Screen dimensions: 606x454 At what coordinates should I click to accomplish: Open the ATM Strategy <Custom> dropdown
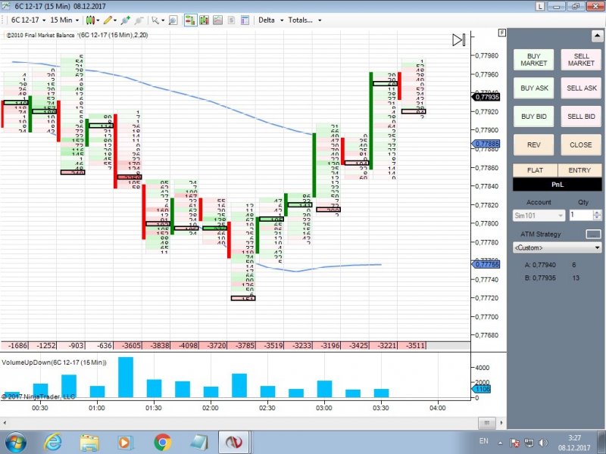(x=558, y=247)
